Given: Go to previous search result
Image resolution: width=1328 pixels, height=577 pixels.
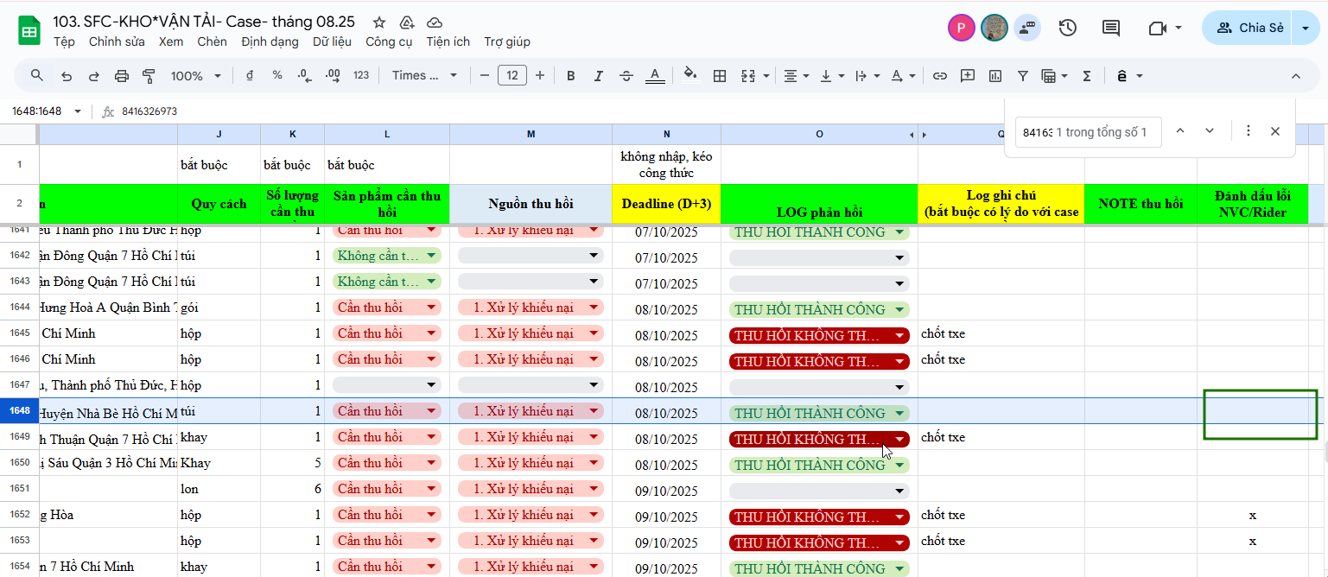Looking at the screenshot, I should click(1180, 130).
